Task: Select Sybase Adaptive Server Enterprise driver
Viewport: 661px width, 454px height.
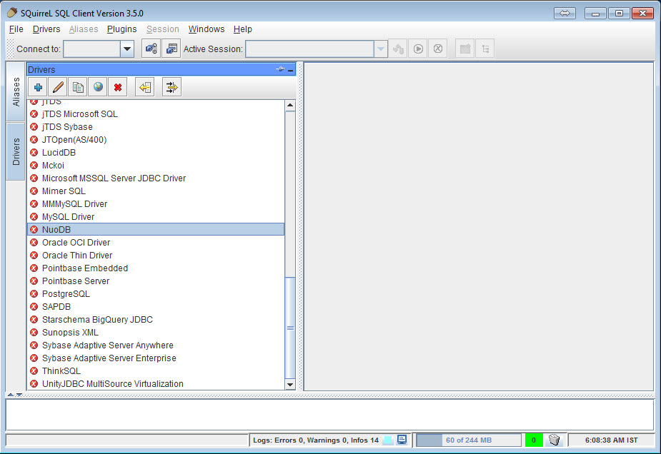Action: tap(156, 358)
